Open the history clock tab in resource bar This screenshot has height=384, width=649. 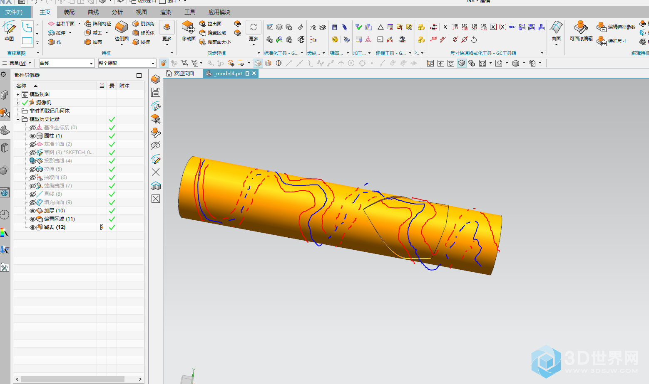pyautogui.click(x=5, y=214)
